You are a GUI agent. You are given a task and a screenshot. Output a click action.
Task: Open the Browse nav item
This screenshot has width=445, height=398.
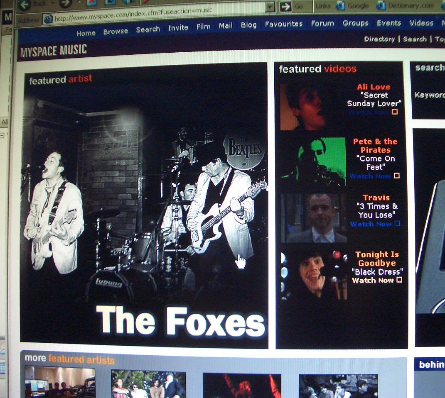pos(116,32)
